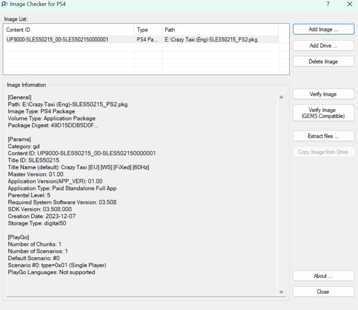Open the About dialog
This screenshot has width=358, height=310.
(x=323, y=276)
